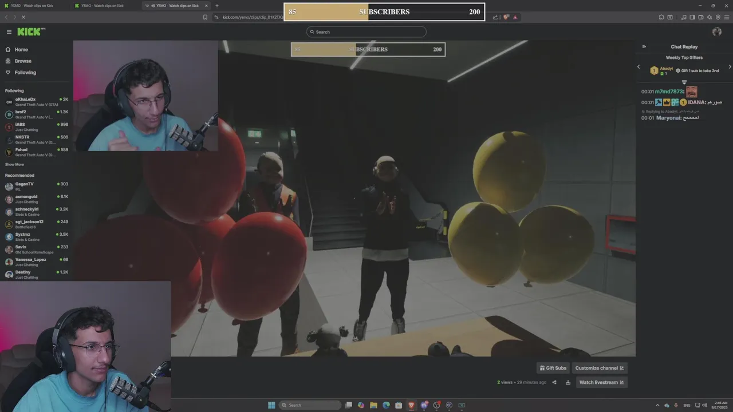Click browser back arrow
733x412 pixels.
pos(6,17)
